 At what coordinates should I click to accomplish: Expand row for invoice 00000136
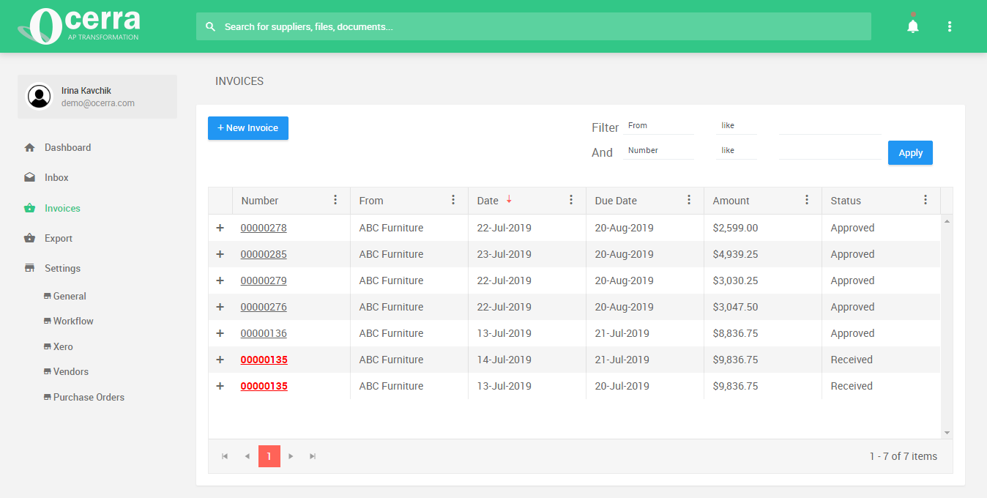coord(220,333)
